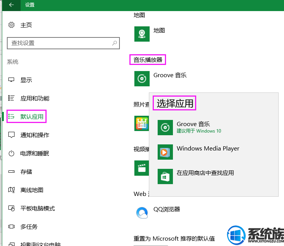The width and height of the screenshot is (284, 246).
Task: Select 主页 in the sidebar
Action: click(26, 25)
